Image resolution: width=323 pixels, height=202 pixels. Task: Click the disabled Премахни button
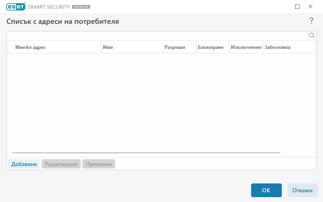(x=99, y=164)
